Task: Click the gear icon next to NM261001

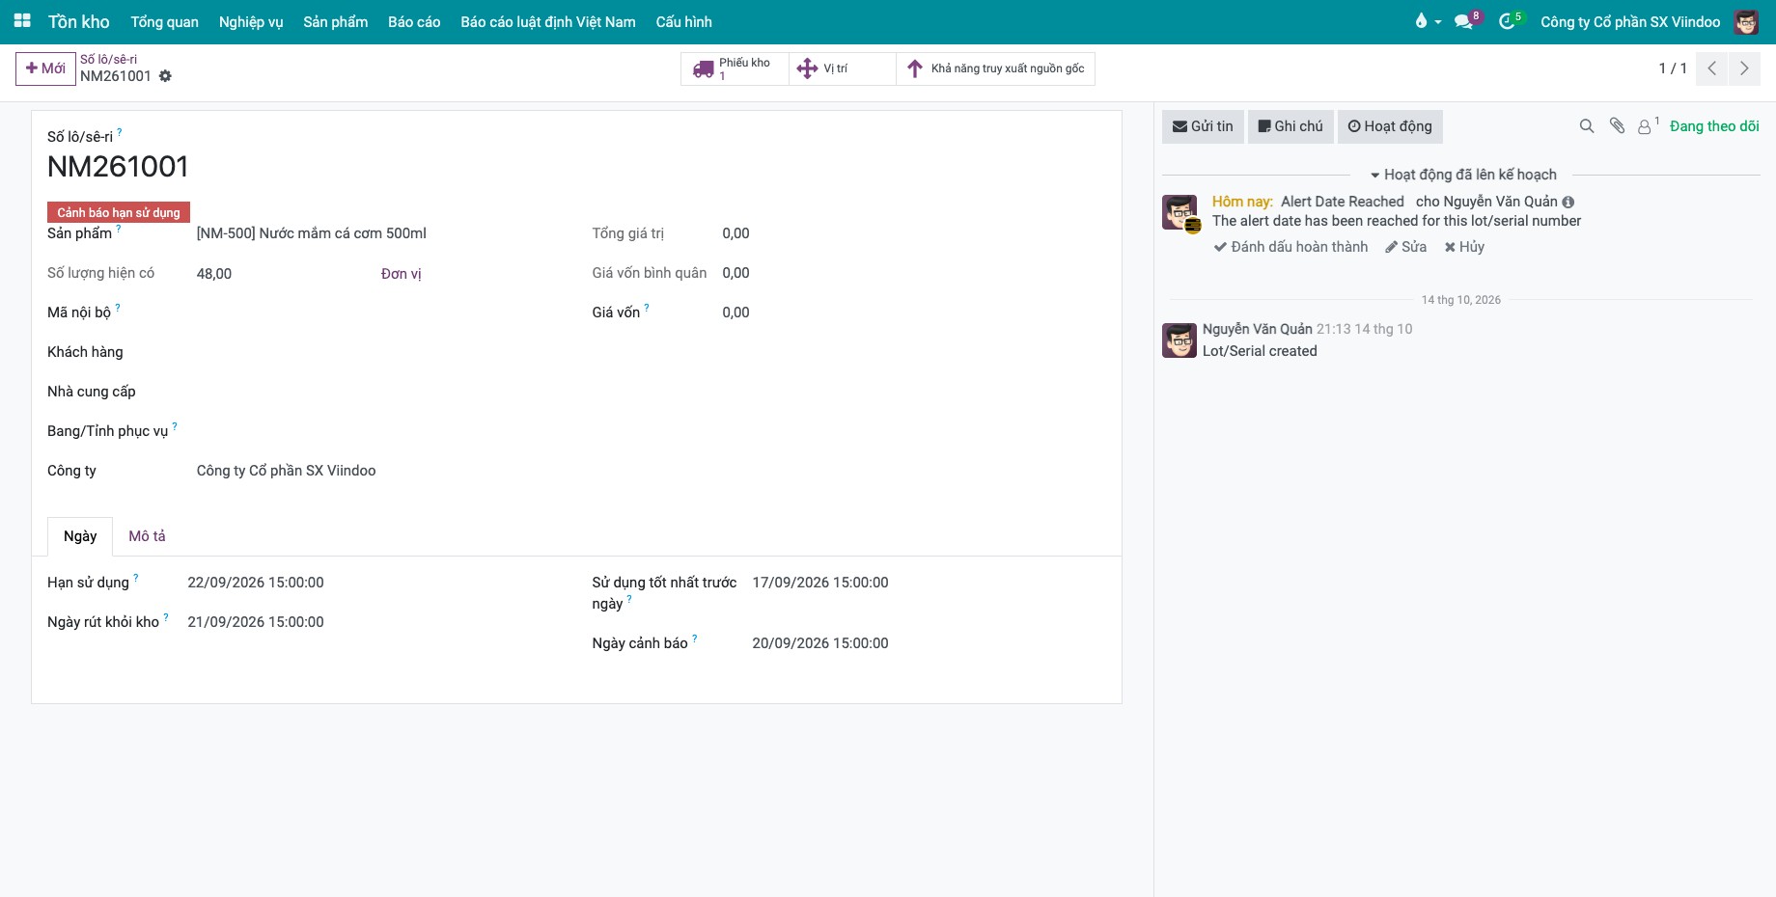Action: 165,76
